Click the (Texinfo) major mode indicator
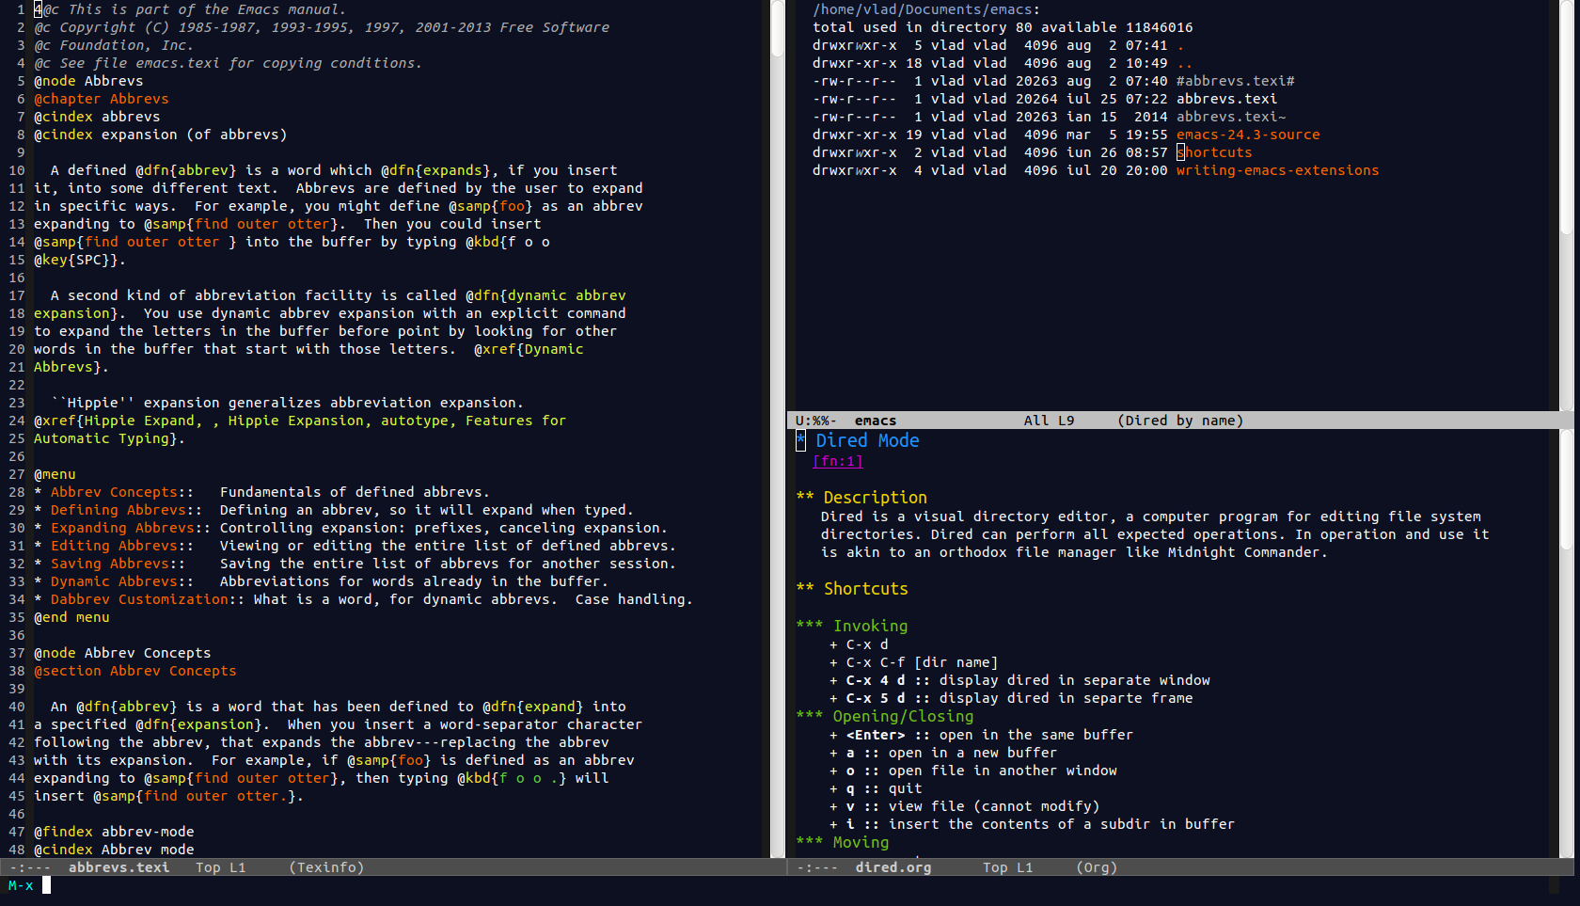Image resolution: width=1580 pixels, height=906 pixels. click(x=326, y=867)
